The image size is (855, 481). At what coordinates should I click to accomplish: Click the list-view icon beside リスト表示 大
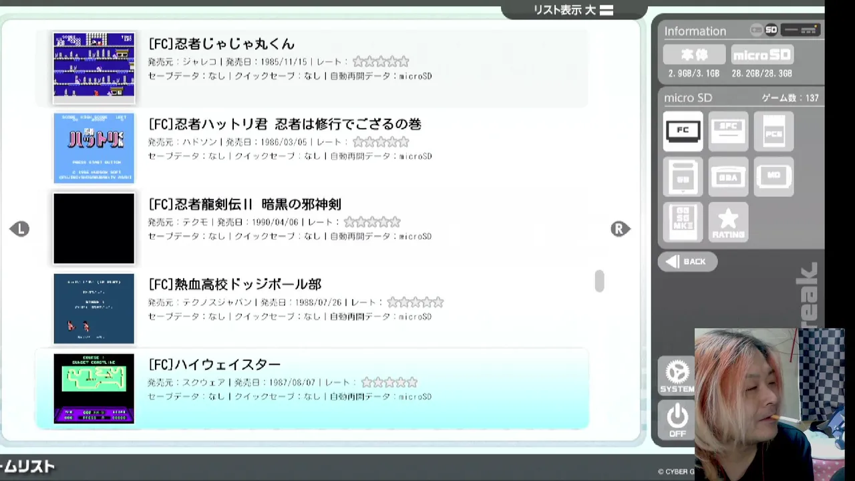(607, 10)
